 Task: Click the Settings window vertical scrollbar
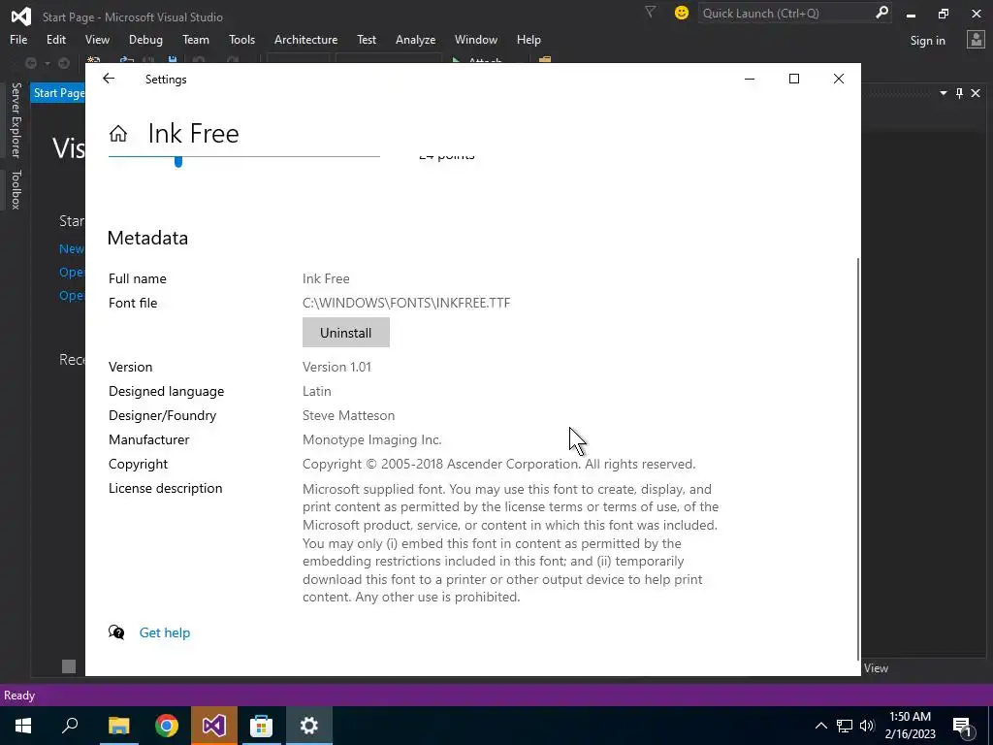tap(858, 458)
